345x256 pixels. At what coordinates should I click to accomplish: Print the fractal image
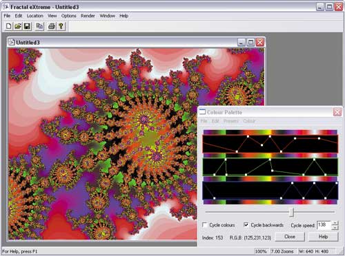pos(52,26)
